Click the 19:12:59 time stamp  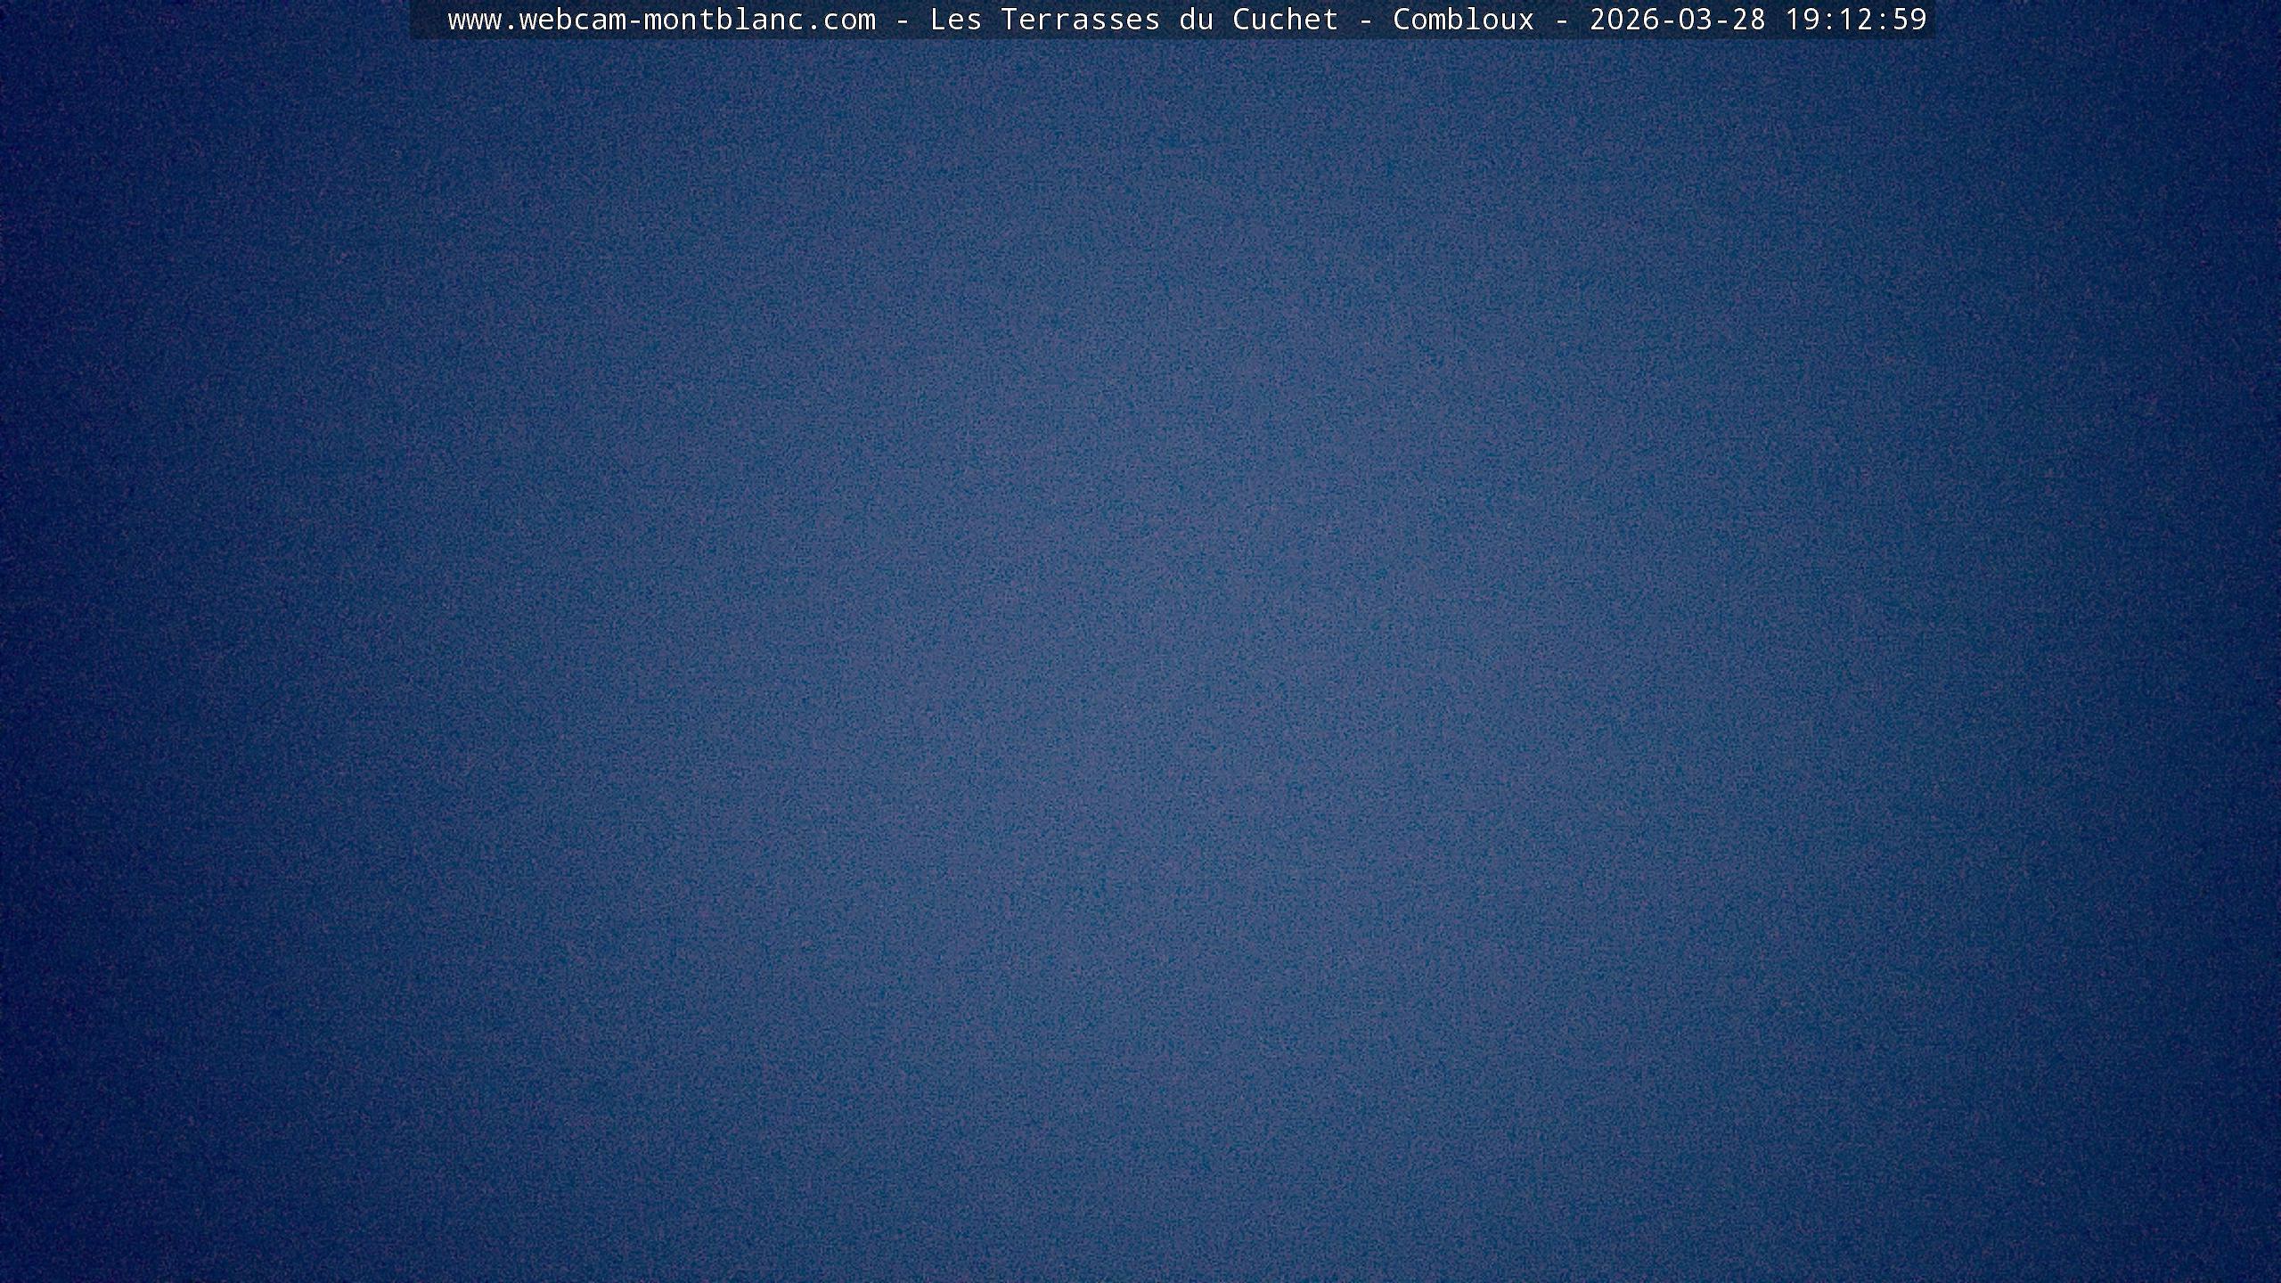(x=1855, y=20)
